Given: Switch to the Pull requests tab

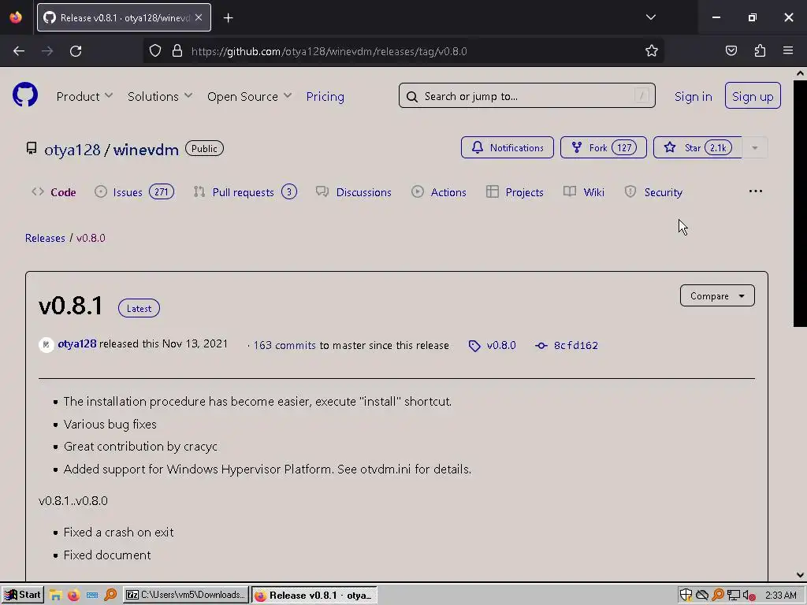Looking at the screenshot, I should click(x=245, y=192).
